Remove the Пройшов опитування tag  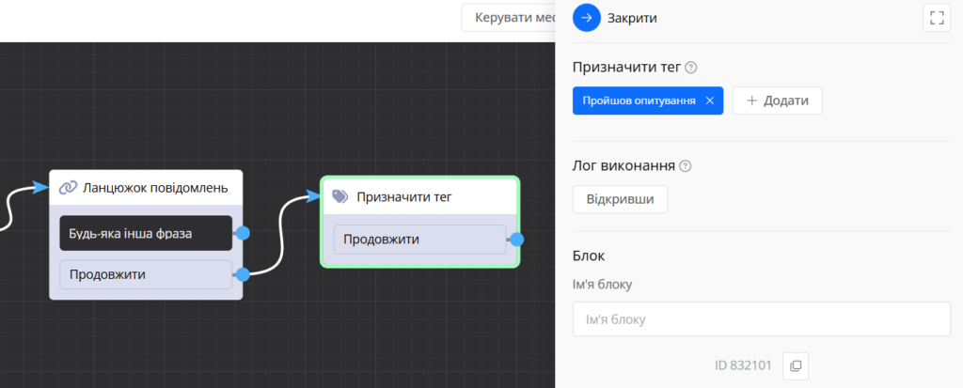pos(710,101)
